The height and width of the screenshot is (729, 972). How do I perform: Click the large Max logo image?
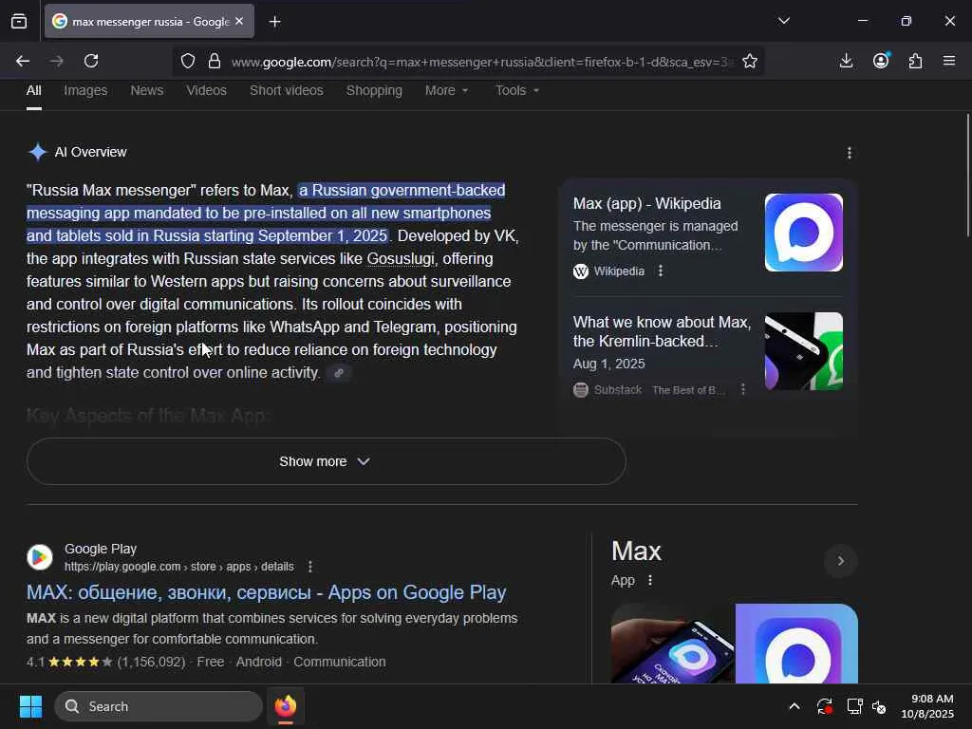coord(796,644)
